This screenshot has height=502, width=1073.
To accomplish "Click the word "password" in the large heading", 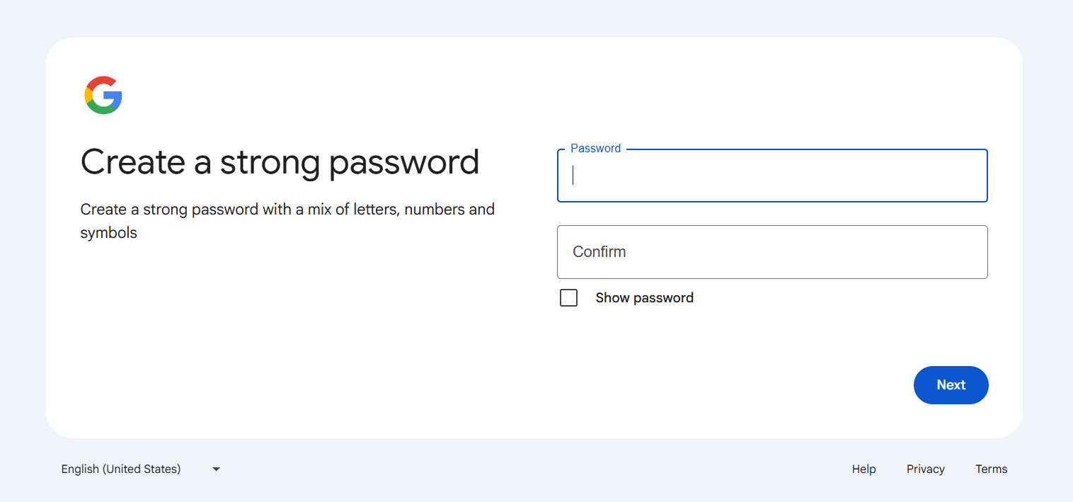I will click(x=404, y=162).
